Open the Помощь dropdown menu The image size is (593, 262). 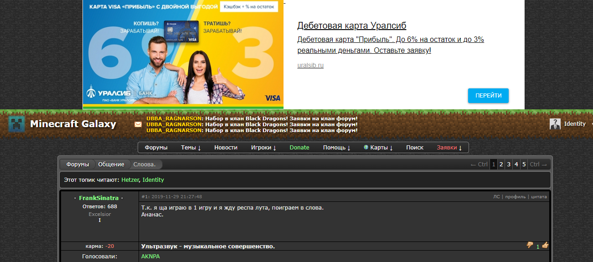click(x=337, y=148)
